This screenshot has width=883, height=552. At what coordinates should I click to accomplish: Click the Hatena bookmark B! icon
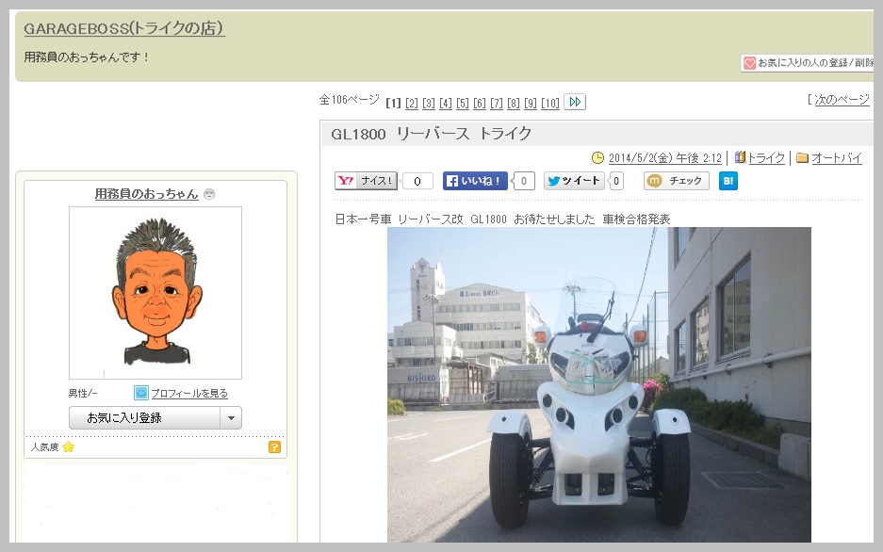pyautogui.click(x=728, y=181)
